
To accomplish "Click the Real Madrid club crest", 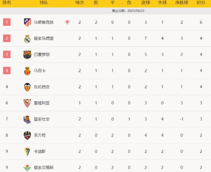I will pyautogui.click(x=27, y=39).
